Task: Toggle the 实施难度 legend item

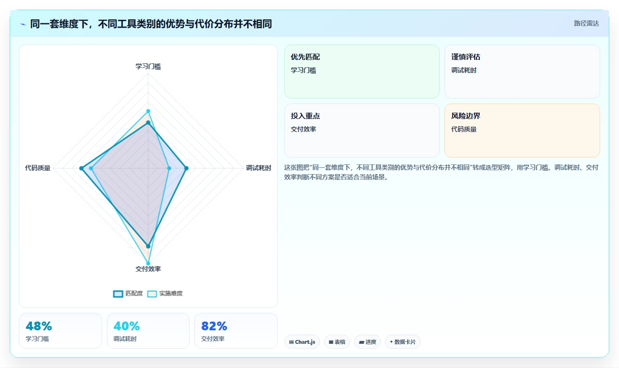Action: 165,294
